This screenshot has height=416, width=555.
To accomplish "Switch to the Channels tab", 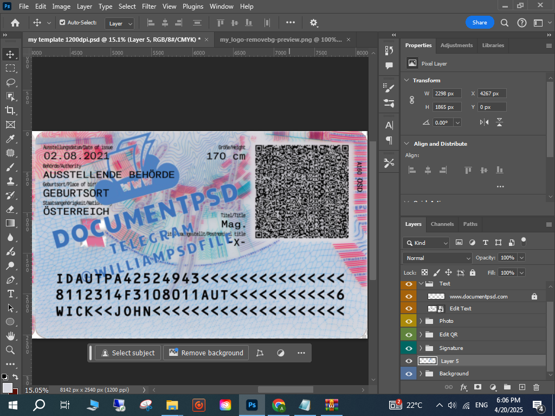I will coord(442,224).
